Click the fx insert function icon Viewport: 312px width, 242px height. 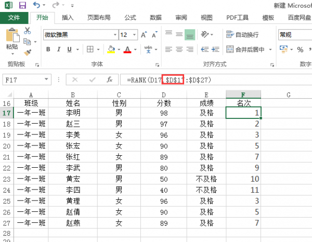[x=110, y=80]
